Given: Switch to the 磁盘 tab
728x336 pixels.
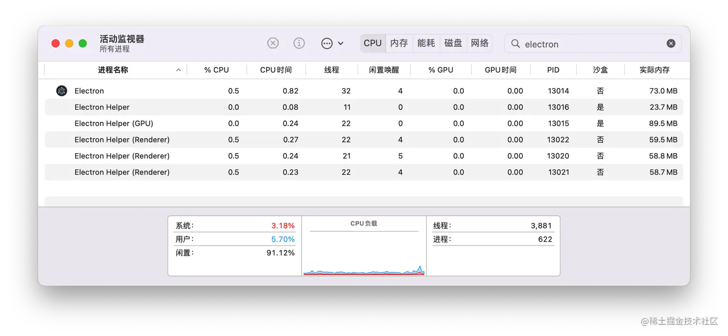Looking at the screenshot, I should click(x=453, y=43).
